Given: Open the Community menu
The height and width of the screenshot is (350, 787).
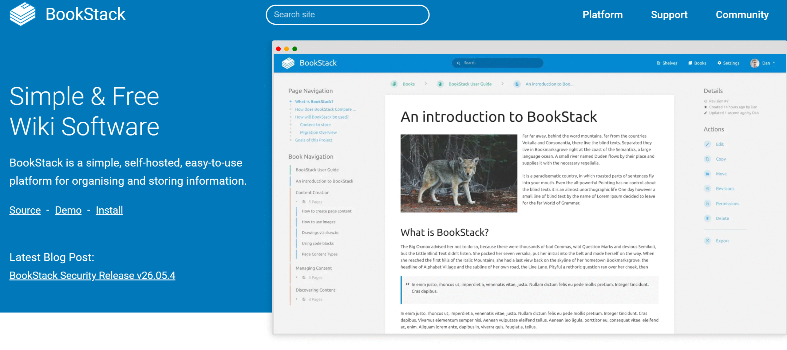Looking at the screenshot, I should pos(742,15).
